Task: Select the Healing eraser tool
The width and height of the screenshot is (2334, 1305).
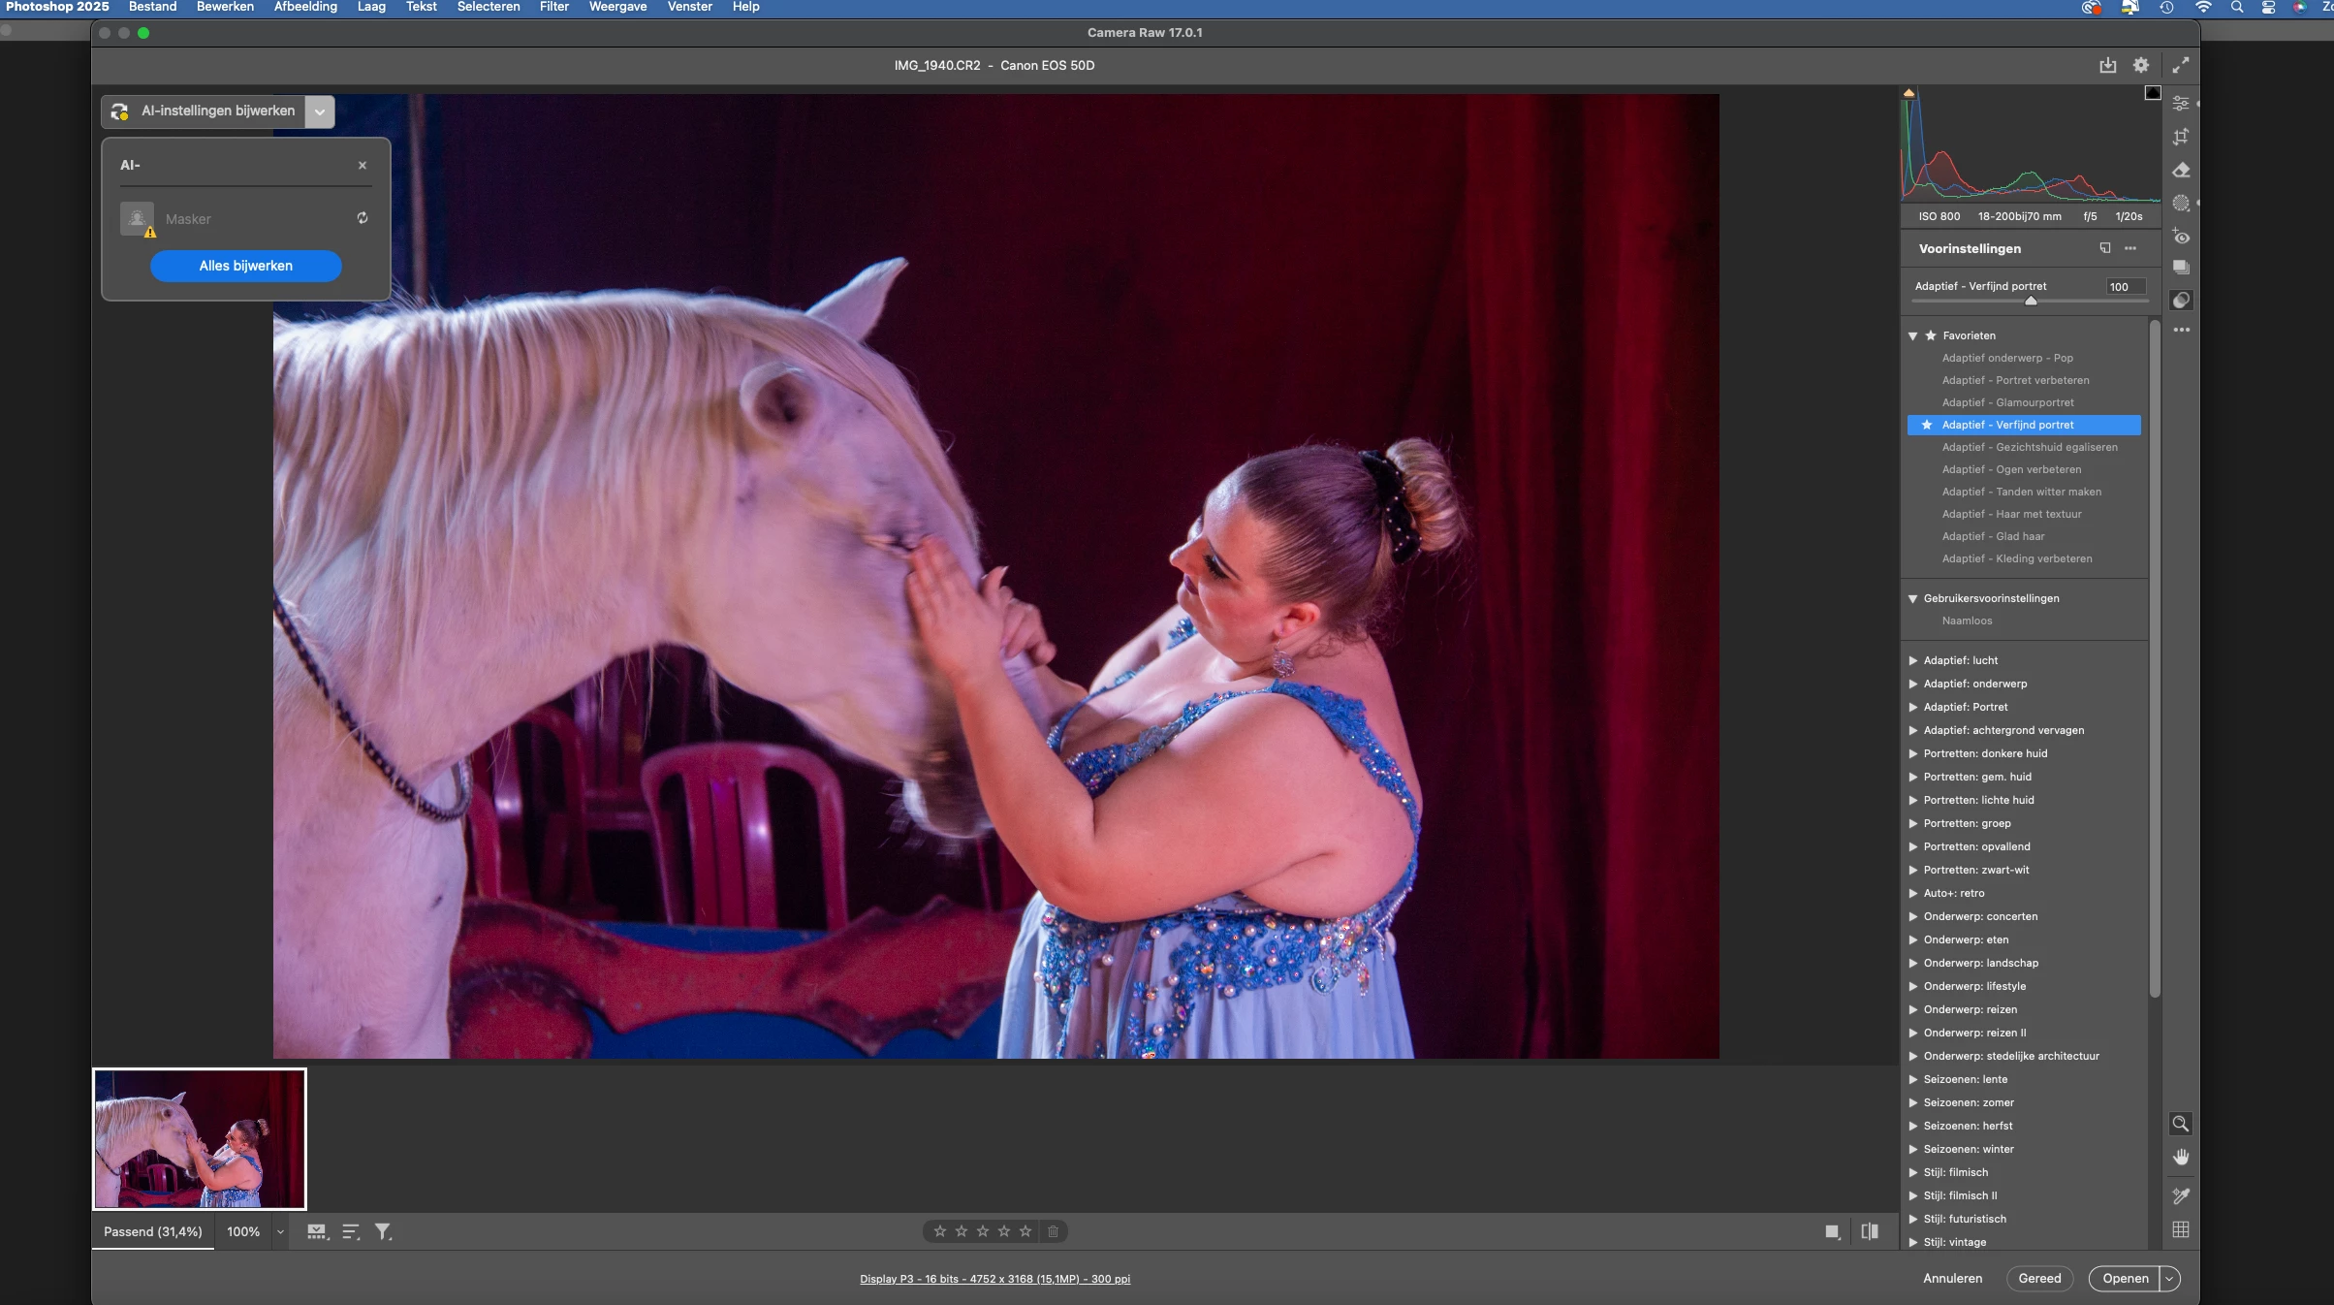Action: pos(2181,170)
